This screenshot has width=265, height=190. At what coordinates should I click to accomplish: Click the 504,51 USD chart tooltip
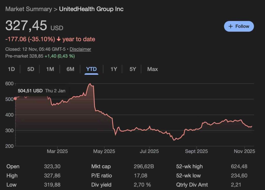41,91
